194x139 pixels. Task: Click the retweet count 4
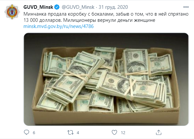78,133
